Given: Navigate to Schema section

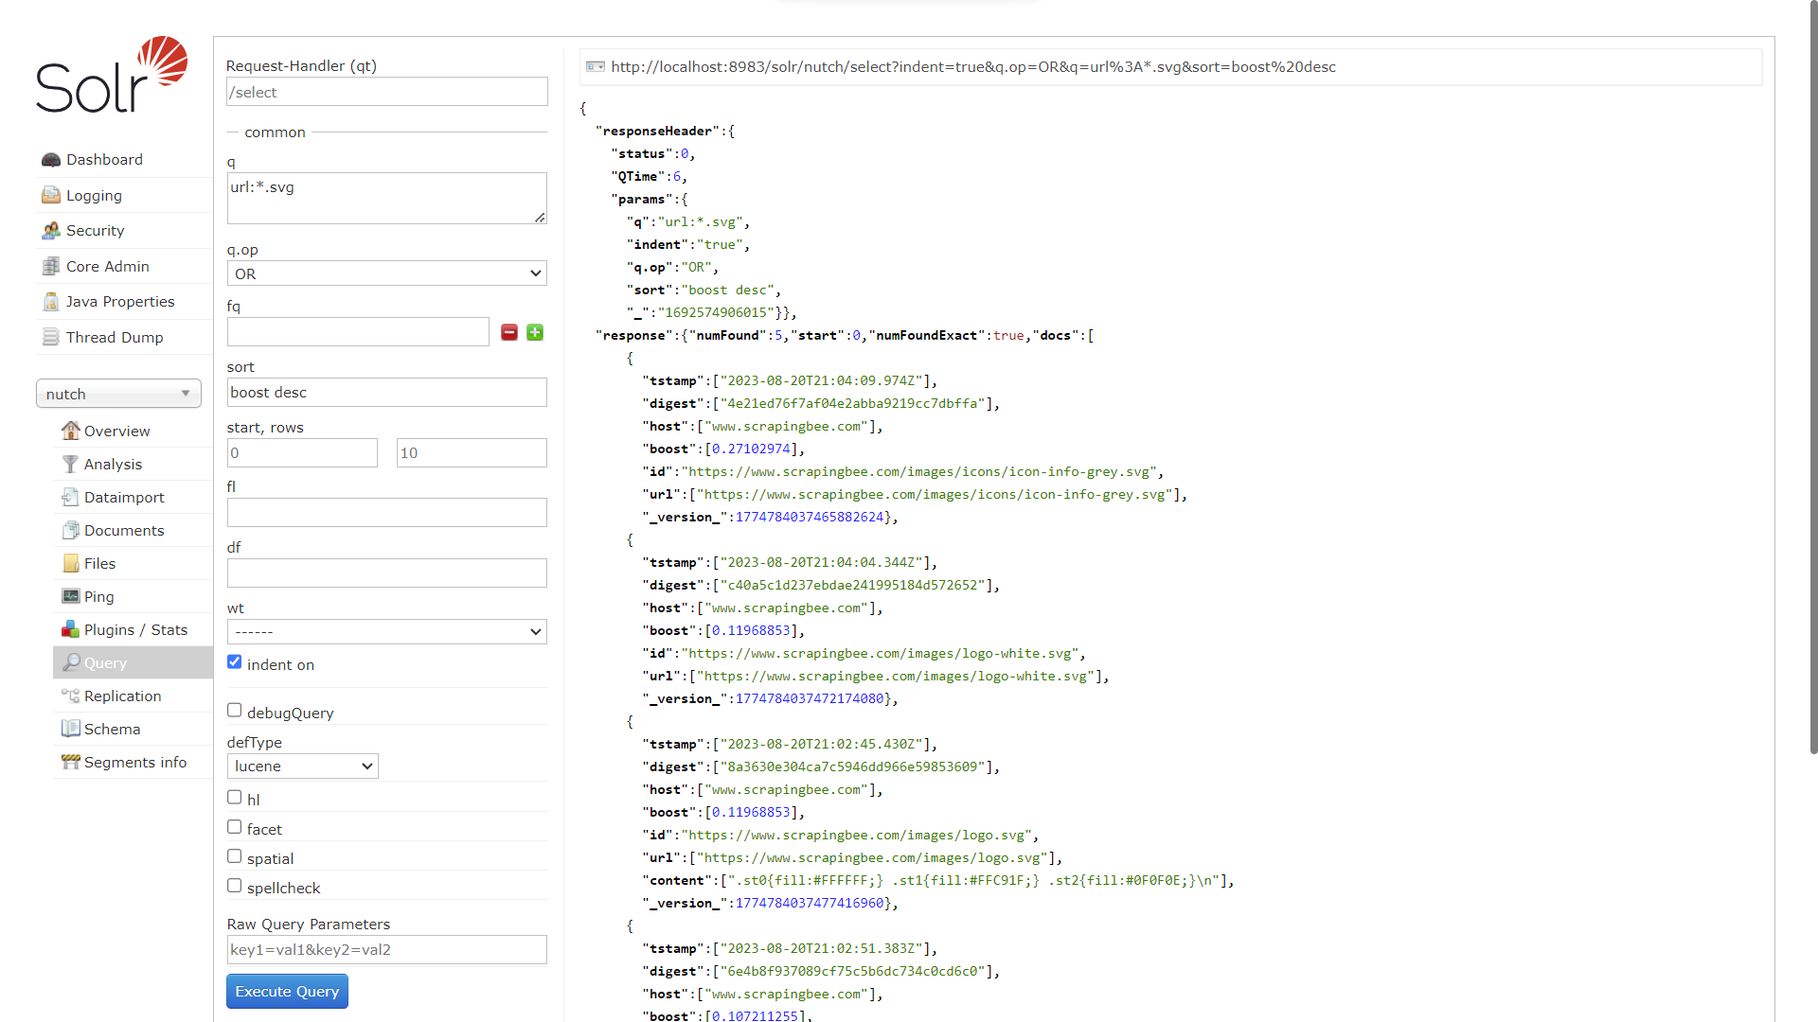Looking at the screenshot, I should 109,729.
